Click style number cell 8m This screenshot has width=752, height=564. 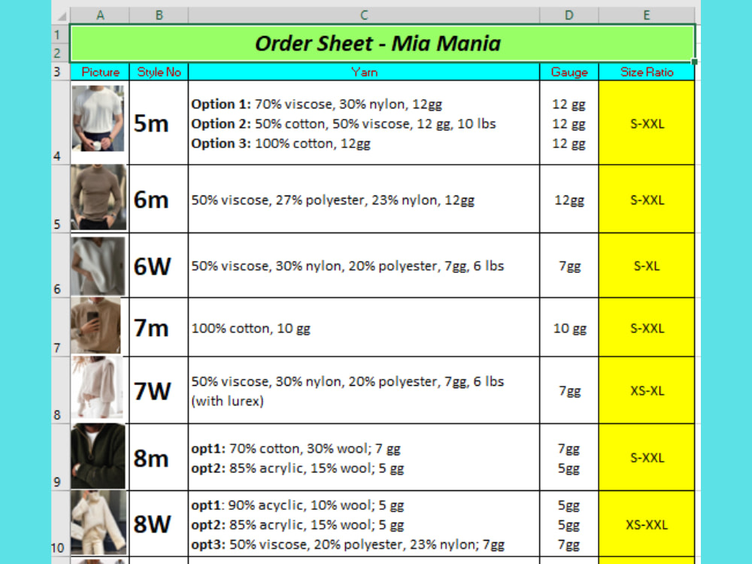pyautogui.click(x=159, y=457)
